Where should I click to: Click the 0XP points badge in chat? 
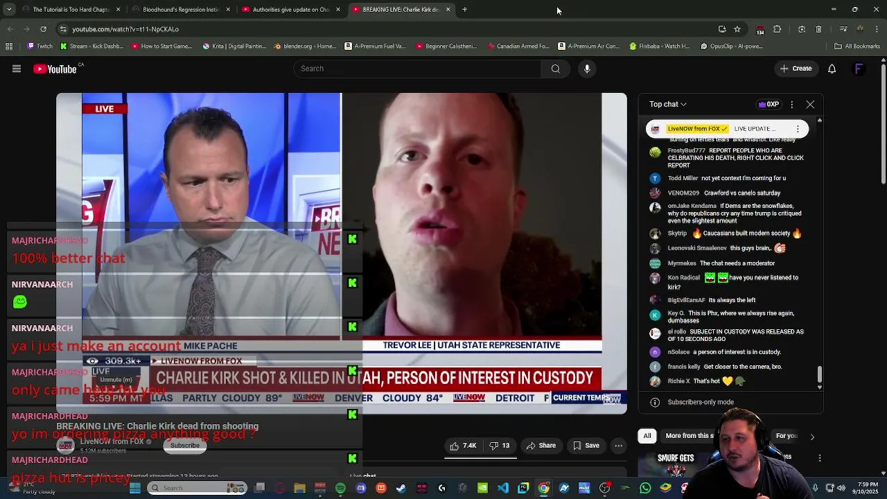click(x=769, y=105)
